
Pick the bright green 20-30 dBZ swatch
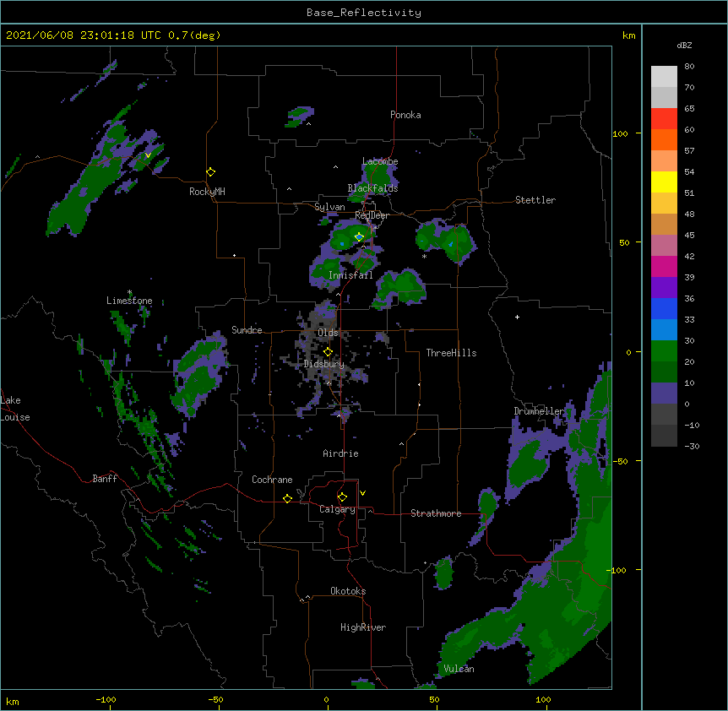(x=664, y=351)
